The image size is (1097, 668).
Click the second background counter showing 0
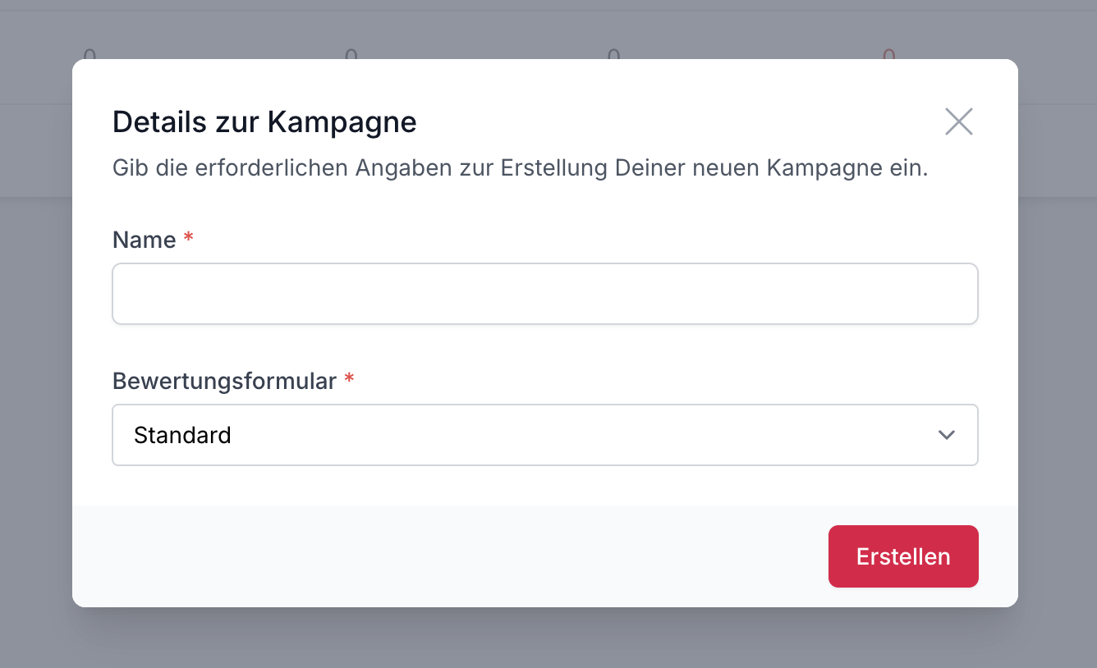(x=351, y=55)
